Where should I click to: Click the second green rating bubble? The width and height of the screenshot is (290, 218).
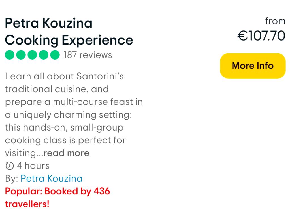click(21, 55)
